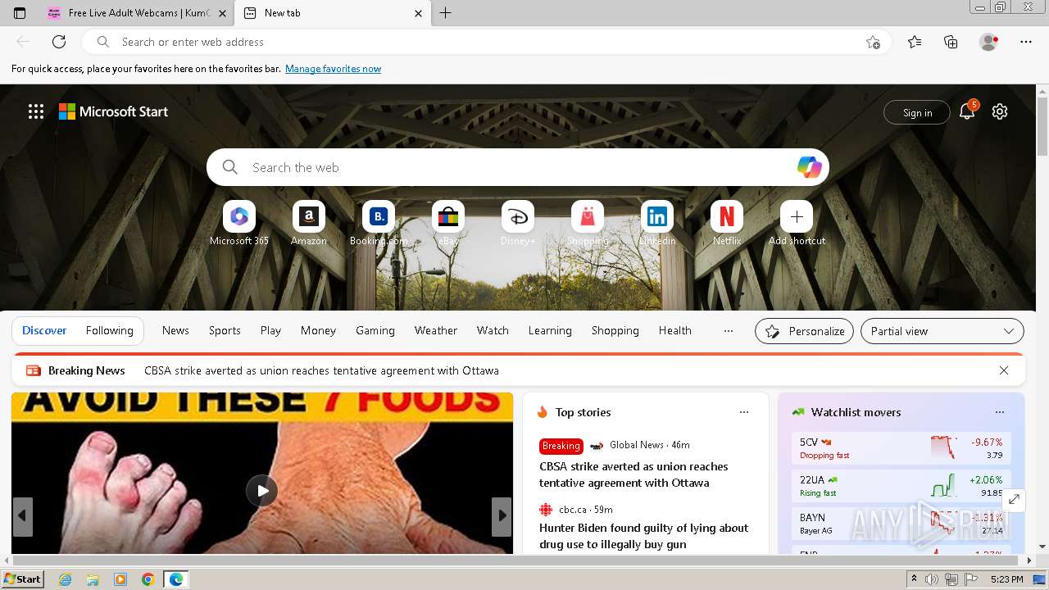Expand the watchlist card with arrow icon
This screenshot has height=590, width=1049.
coord(1014,499)
